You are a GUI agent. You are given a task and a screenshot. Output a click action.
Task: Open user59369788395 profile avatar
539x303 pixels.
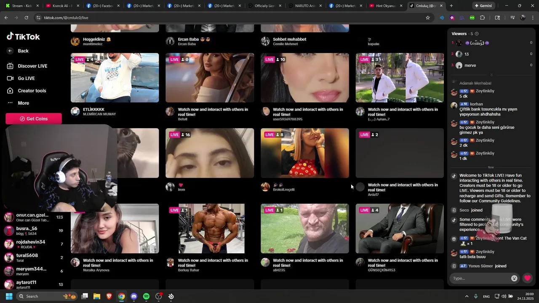click(x=265, y=111)
